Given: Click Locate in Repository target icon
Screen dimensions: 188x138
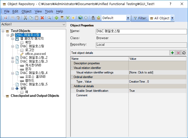Looking at the screenshot, I should pos(86,18).
